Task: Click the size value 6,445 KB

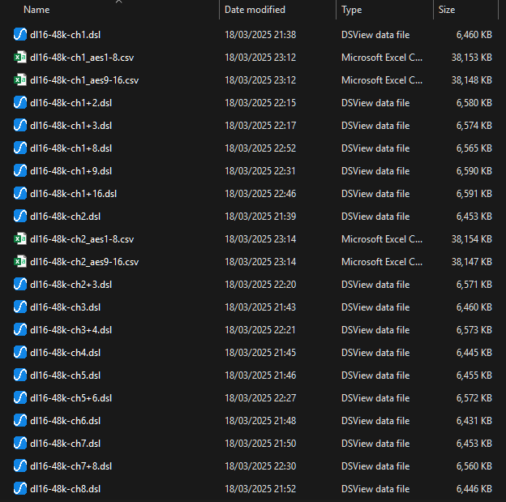Action: (474, 353)
